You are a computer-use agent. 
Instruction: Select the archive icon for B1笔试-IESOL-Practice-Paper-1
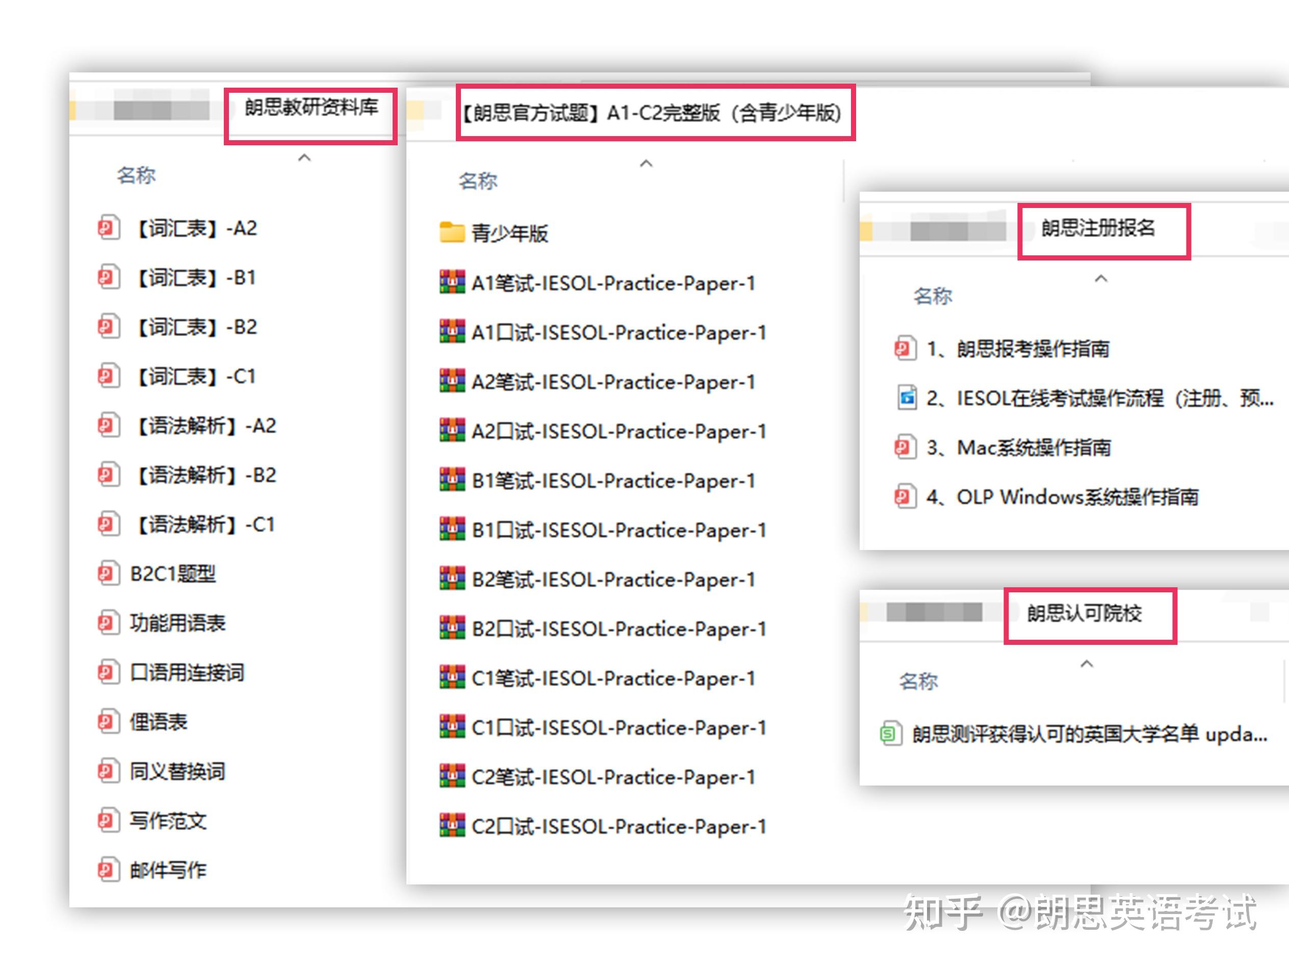(452, 480)
